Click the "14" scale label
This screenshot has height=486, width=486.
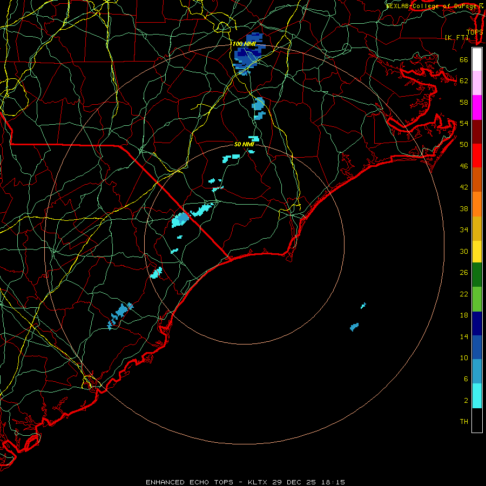coord(464,336)
